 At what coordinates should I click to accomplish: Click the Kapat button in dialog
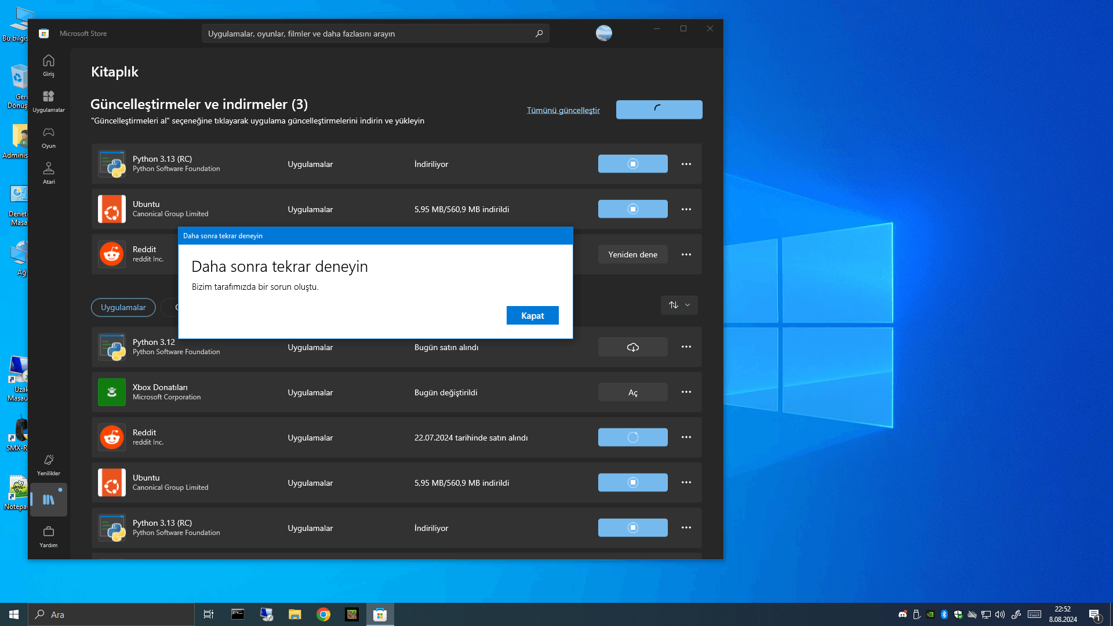pyautogui.click(x=532, y=315)
